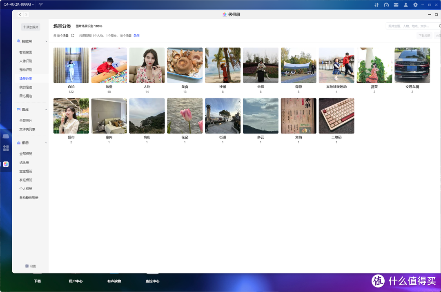Select 我的足迹 from sidebar
Viewport: 441px width, 292px height.
pos(25,87)
